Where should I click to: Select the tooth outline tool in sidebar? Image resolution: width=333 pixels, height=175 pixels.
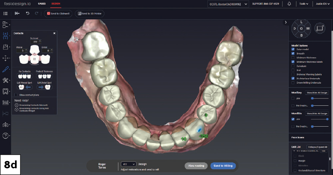(x=6, y=91)
